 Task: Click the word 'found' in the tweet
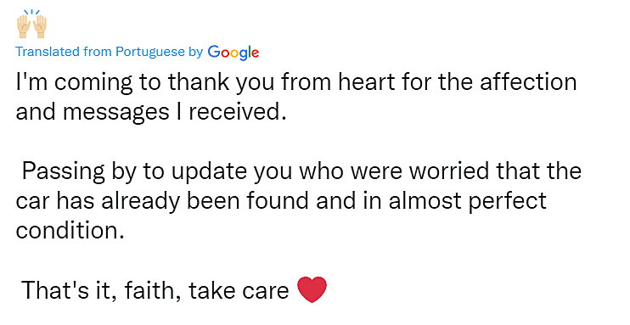click(x=278, y=200)
